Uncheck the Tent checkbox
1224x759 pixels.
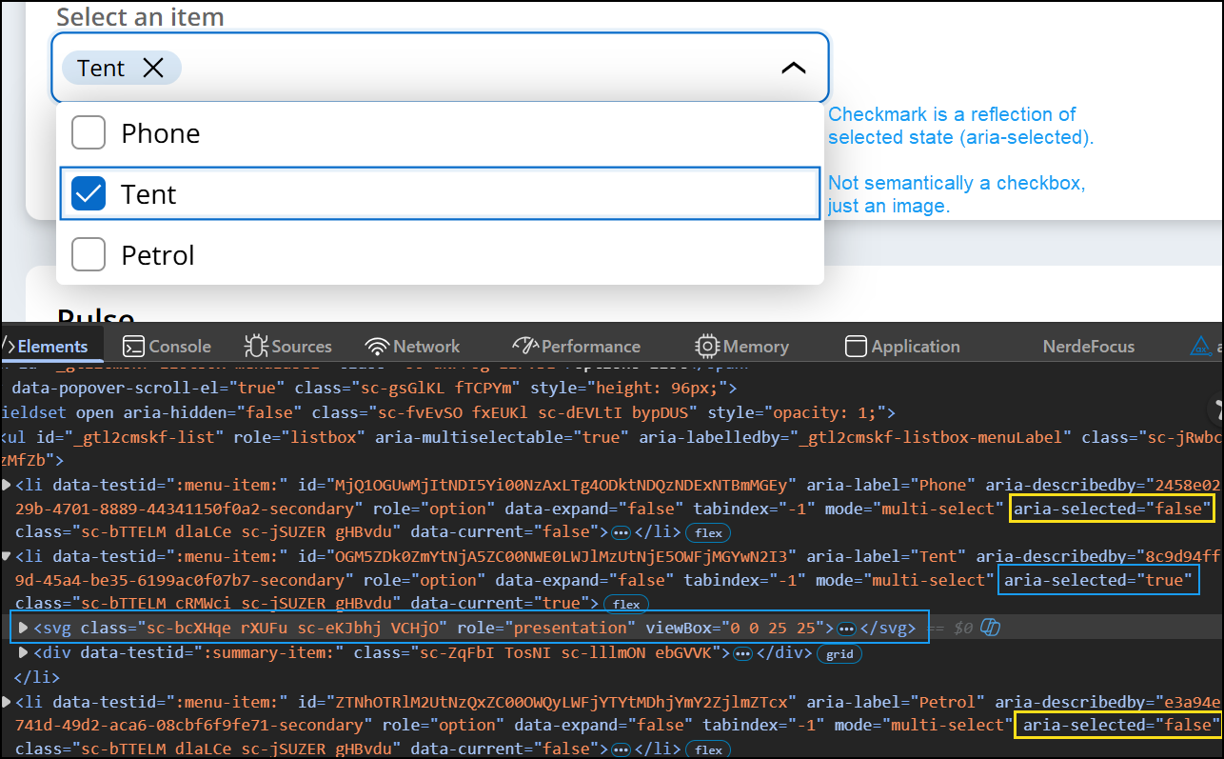[x=88, y=192]
